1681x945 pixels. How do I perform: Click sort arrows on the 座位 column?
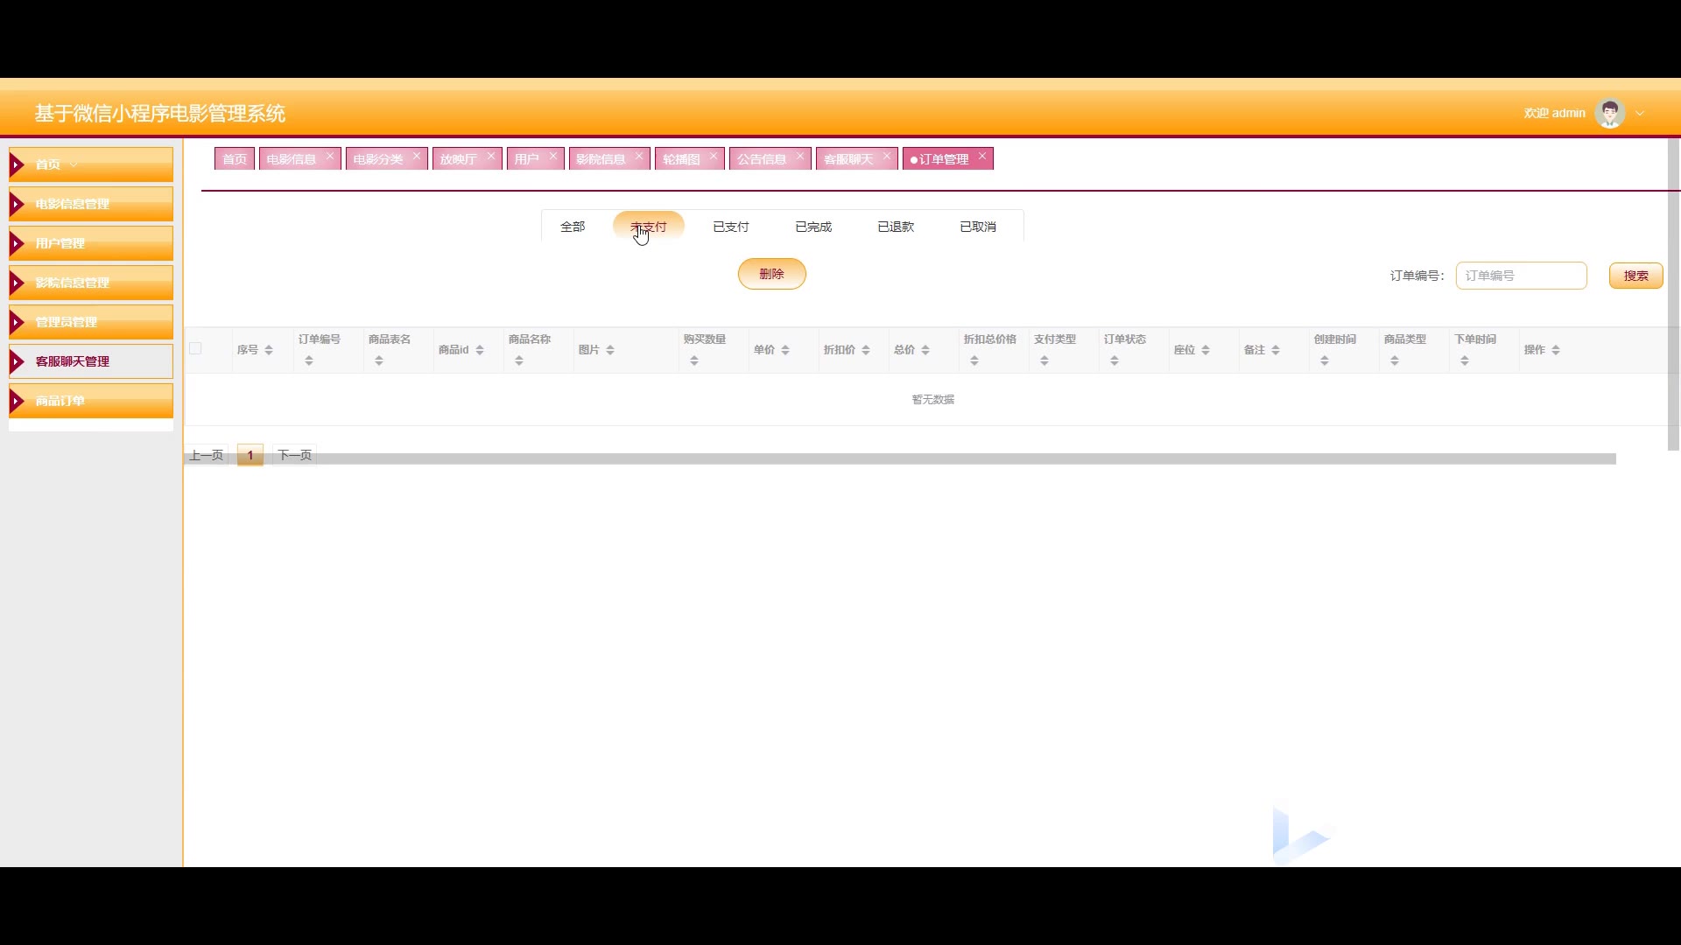click(1206, 350)
